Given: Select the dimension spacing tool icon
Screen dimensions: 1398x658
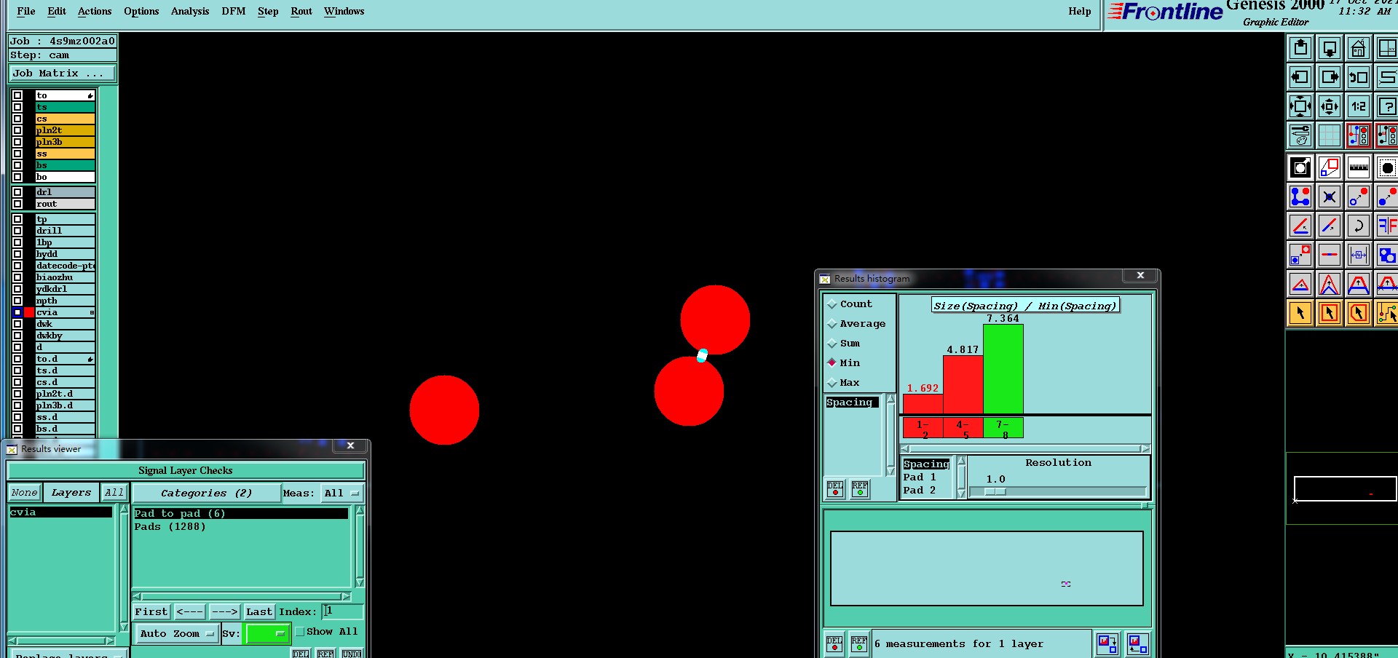Looking at the screenshot, I should pos(1359,255).
